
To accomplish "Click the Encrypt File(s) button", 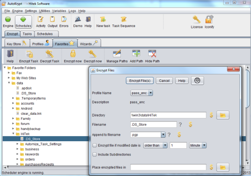I will tap(140, 80).
